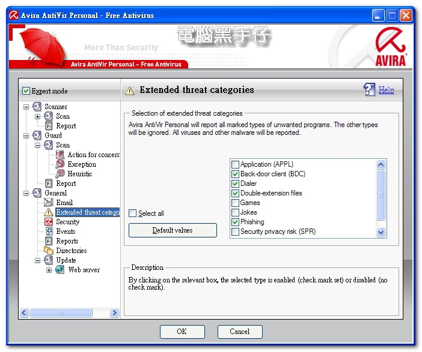422x352 pixels.
Task: Select the Security tree item
Action: pyautogui.click(x=67, y=222)
